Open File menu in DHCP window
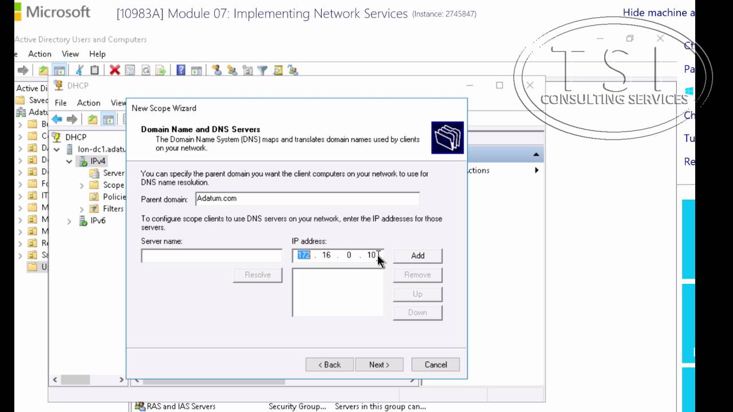Viewport: 733px width, 412px height. click(x=61, y=103)
